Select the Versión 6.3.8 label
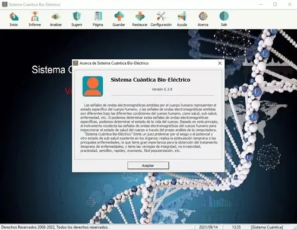Image resolution: width=297 pixels, height=230 pixels. coord(162,90)
